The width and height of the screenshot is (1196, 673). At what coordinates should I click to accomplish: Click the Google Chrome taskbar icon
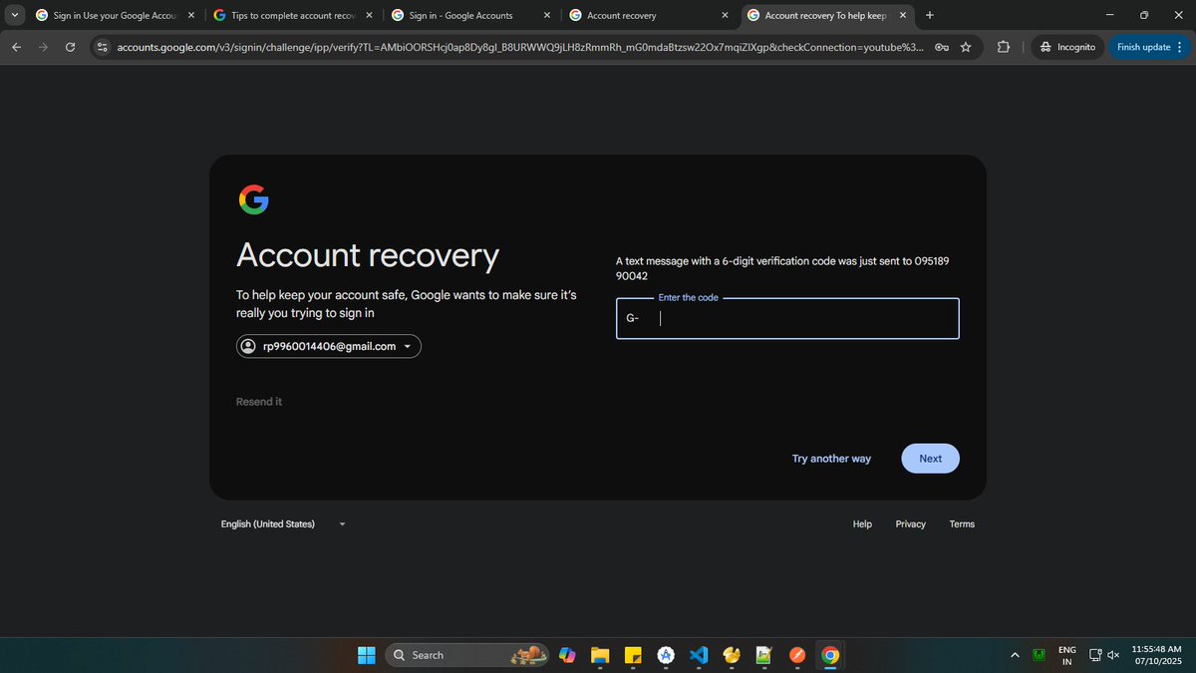tap(830, 655)
